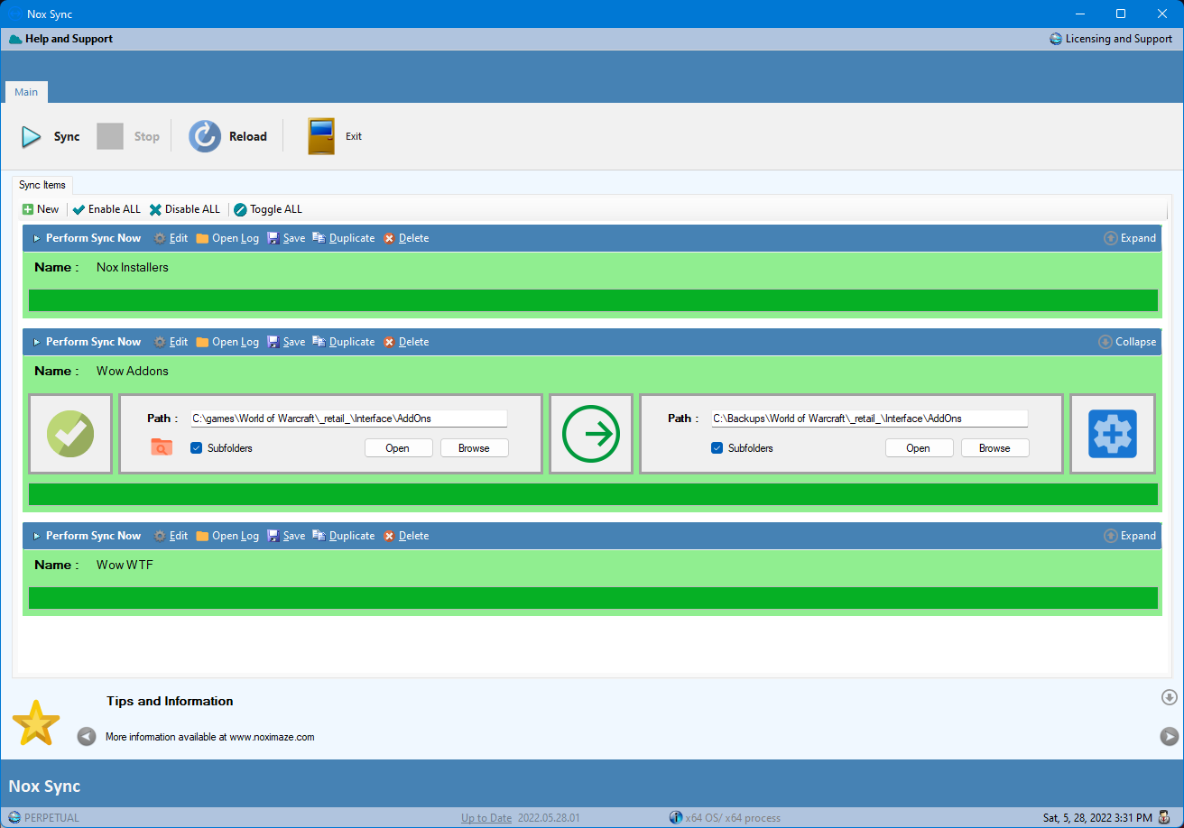Viewport: 1184px width, 828px height.
Task: Show previous tip with left arrow
Action: (87, 736)
